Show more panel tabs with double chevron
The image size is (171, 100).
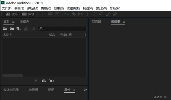pyautogui.click(x=85, y=90)
